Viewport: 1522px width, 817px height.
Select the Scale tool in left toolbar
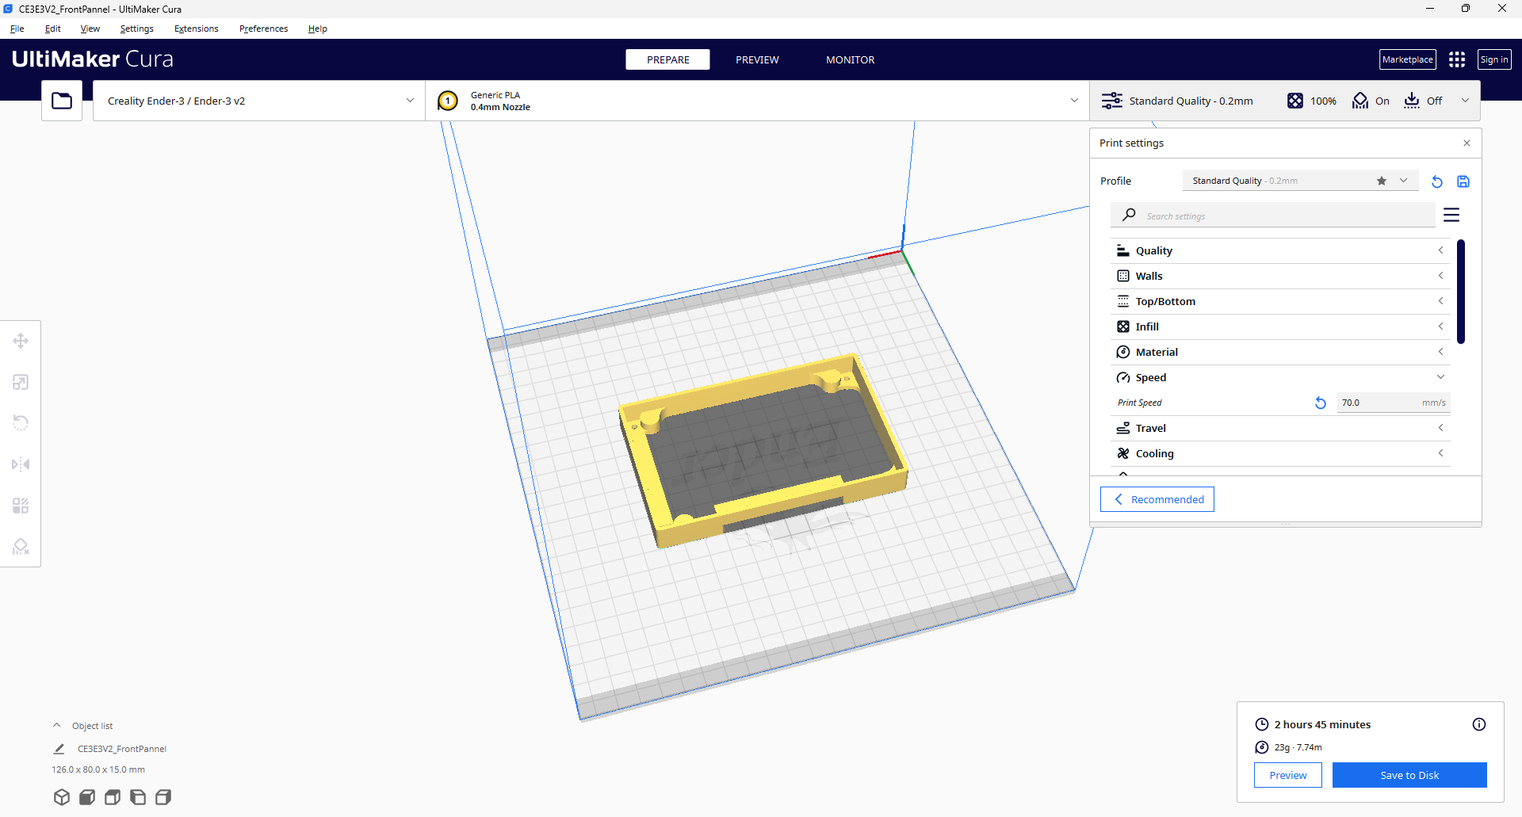(21, 382)
